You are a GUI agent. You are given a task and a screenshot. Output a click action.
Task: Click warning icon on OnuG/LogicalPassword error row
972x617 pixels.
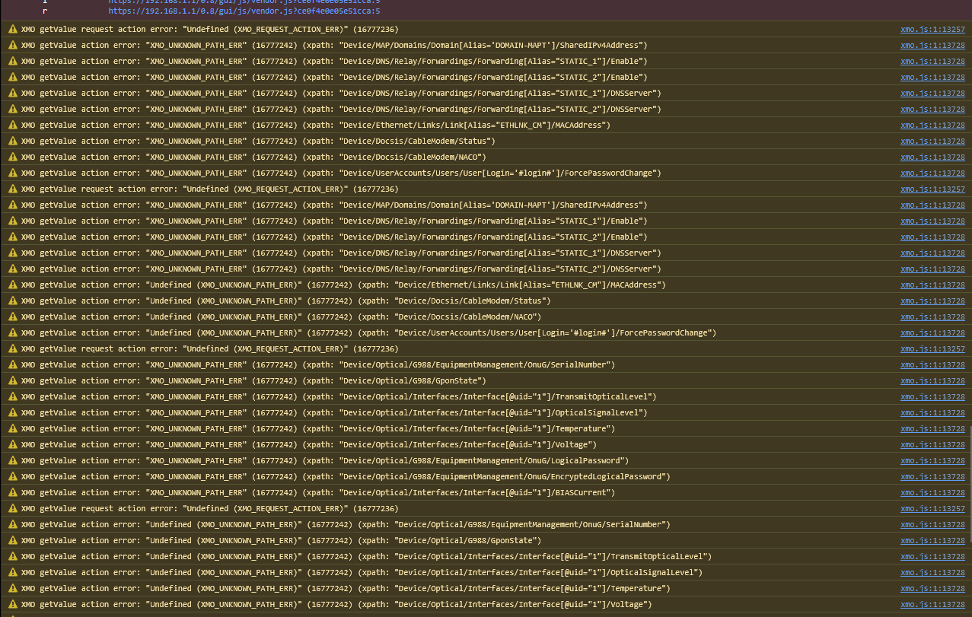click(x=12, y=460)
